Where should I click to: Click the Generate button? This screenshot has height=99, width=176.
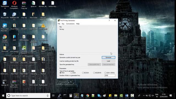pyautogui.click(x=108, y=57)
